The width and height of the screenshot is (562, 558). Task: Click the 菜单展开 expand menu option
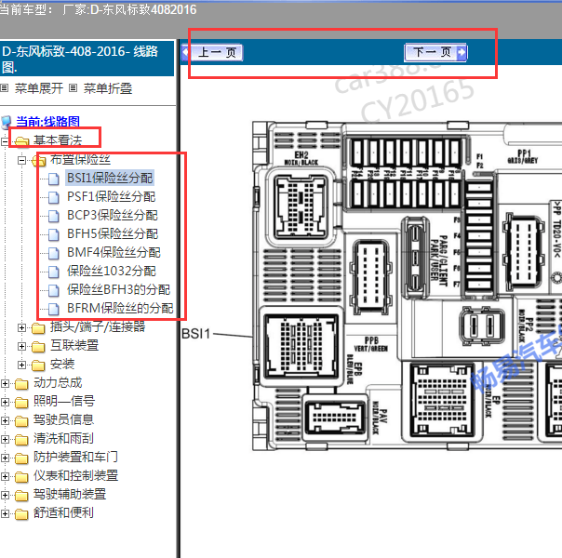tap(39, 88)
